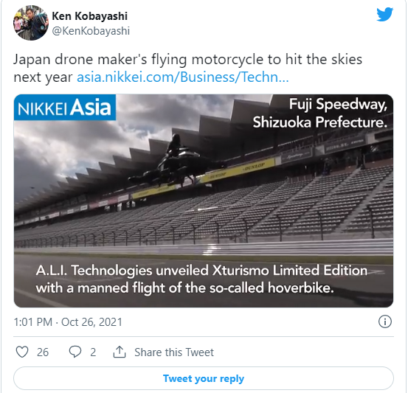Image resolution: width=408 pixels, height=393 pixels.
Task: Open the 1:01 PM Oct 26, 2021 timestamp
Action: tap(68, 322)
